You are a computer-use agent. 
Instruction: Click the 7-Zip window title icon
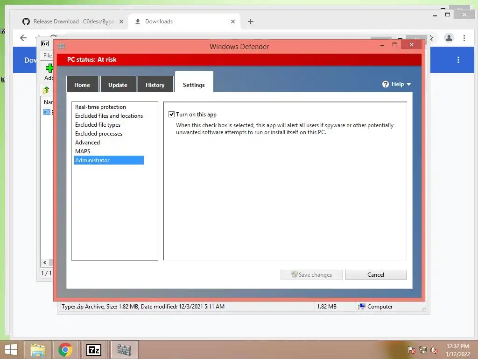coord(45,43)
